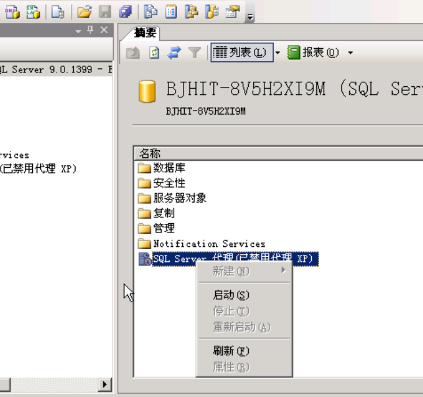The image size is (423, 397).
Task: Click the Filter funnel icon
Action: click(x=195, y=53)
